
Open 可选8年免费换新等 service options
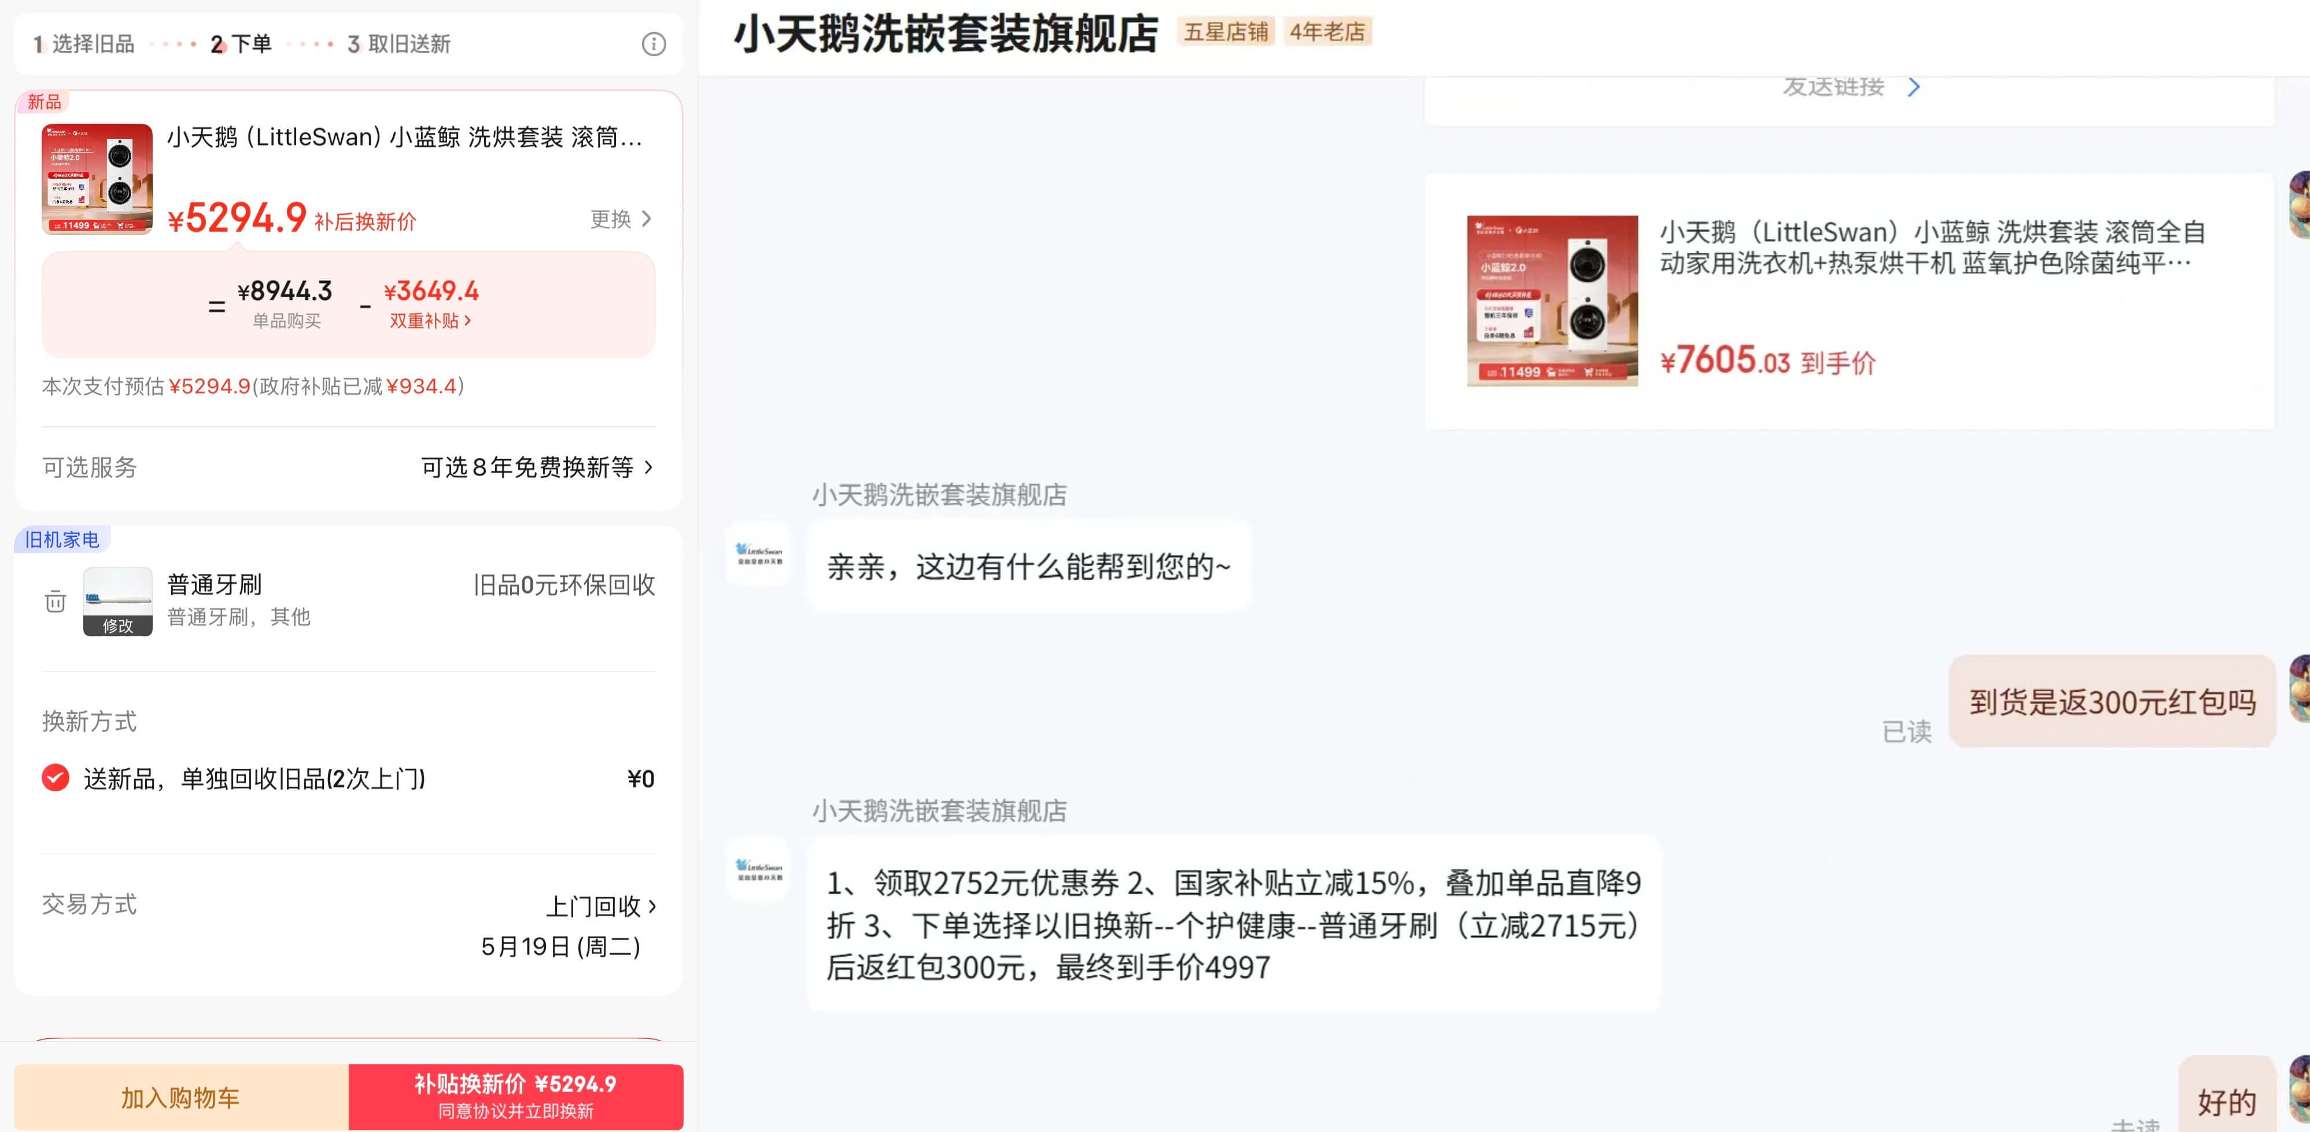click(537, 467)
